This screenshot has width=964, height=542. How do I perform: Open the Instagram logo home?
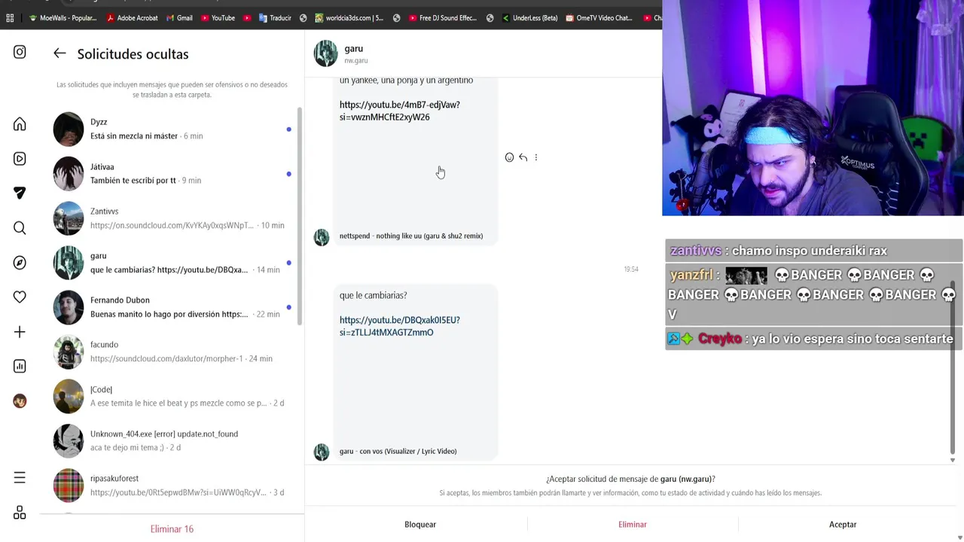coord(20,52)
